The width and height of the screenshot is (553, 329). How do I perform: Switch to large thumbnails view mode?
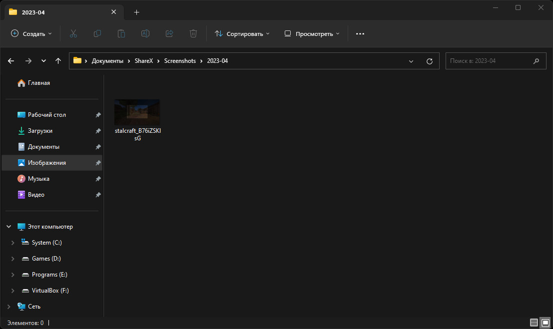point(545,323)
